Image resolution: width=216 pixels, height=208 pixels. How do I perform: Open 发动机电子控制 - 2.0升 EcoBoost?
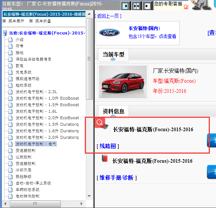47,118
